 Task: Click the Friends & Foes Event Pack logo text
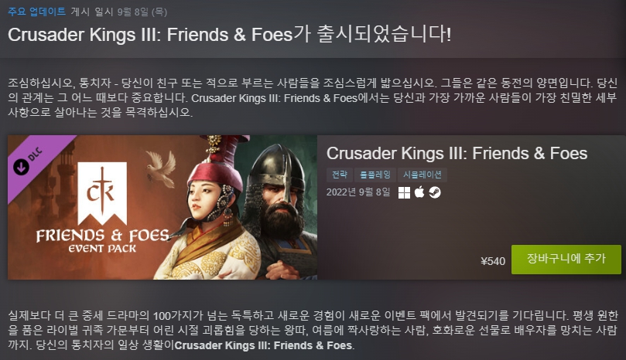pos(103,241)
